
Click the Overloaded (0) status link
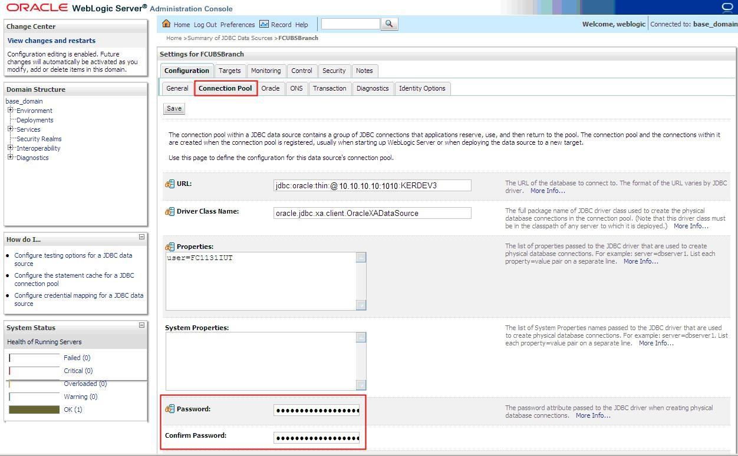click(85, 384)
